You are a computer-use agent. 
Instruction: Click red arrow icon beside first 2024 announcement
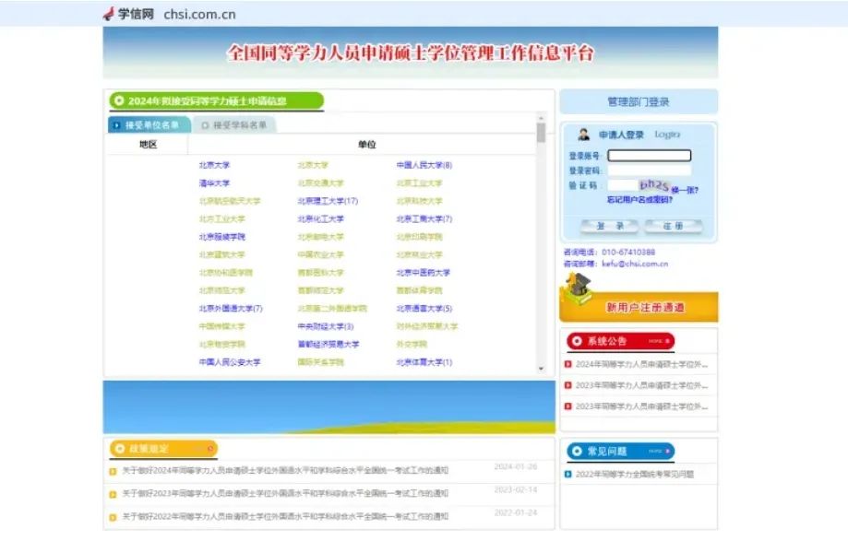[567, 366]
